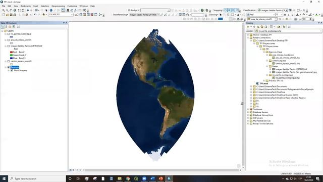Select the Identify tool
This screenshot has width=323, height=182.
(x=51, y=10)
